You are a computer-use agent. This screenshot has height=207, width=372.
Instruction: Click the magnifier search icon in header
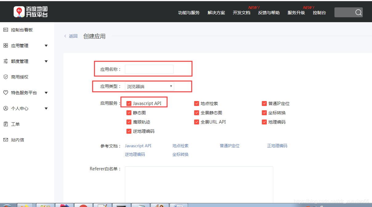[x=358, y=12]
